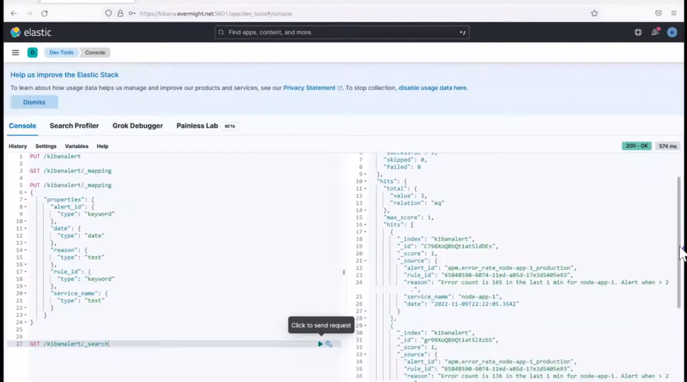Reload the page with refresh icon

44,13
